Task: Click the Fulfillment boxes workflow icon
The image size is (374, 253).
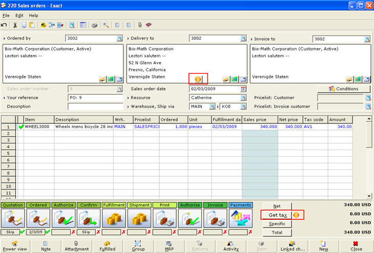Action: 114,218
